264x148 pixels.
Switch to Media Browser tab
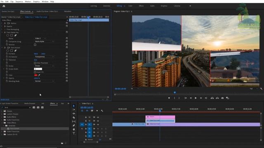(30, 104)
